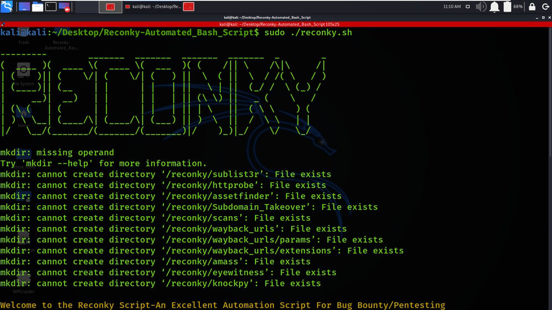The width and height of the screenshot is (552, 310).
Task: Open the Kali applications menu
Action: 7,6
